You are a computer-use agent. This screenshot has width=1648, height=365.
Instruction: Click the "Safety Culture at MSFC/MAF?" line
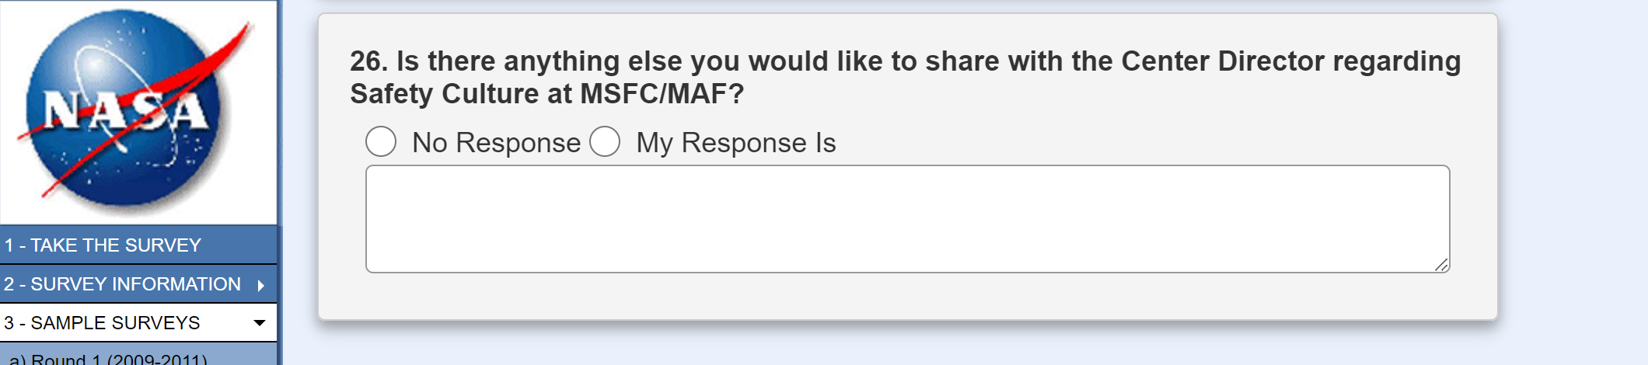(x=546, y=94)
